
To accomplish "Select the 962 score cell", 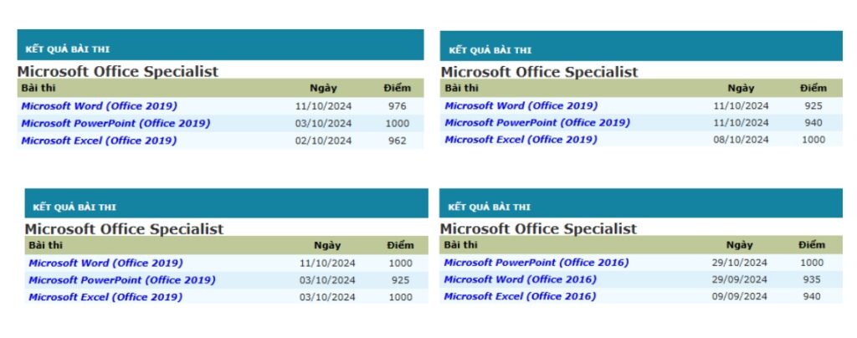I will [x=398, y=141].
